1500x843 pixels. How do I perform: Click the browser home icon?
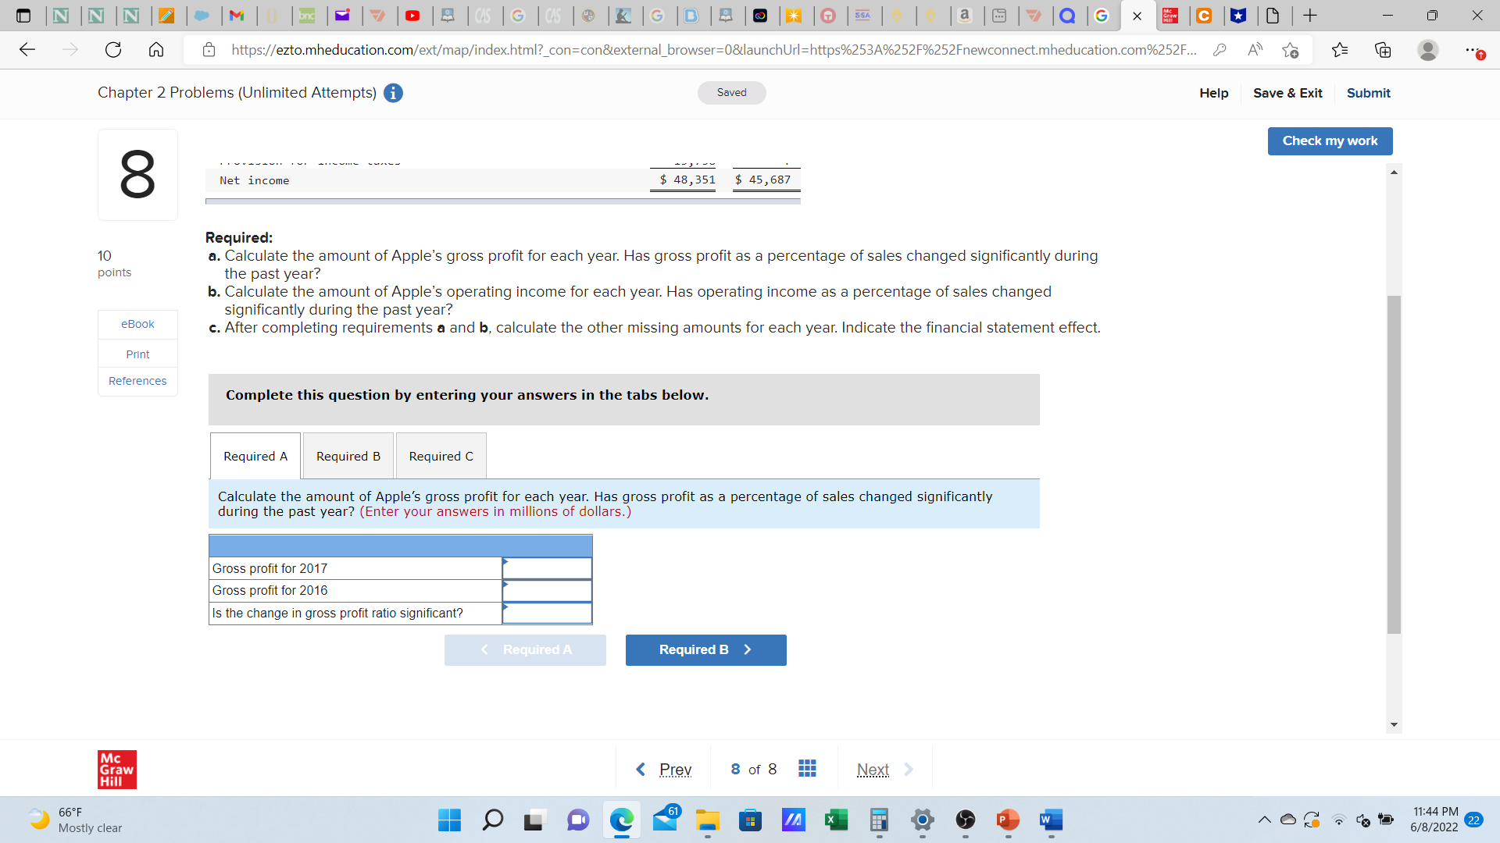click(x=156, y=50)
